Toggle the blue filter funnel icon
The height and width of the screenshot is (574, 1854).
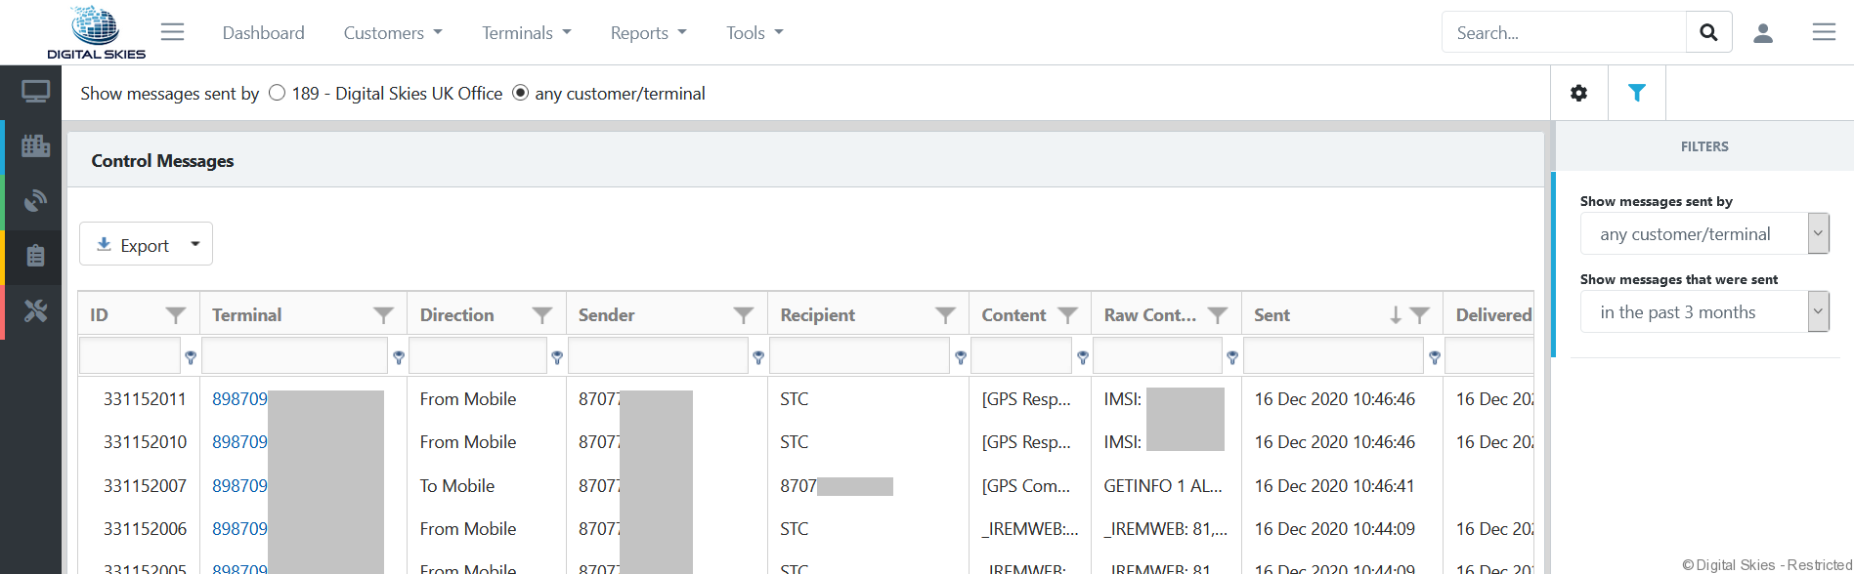(x=1636, y=93)
